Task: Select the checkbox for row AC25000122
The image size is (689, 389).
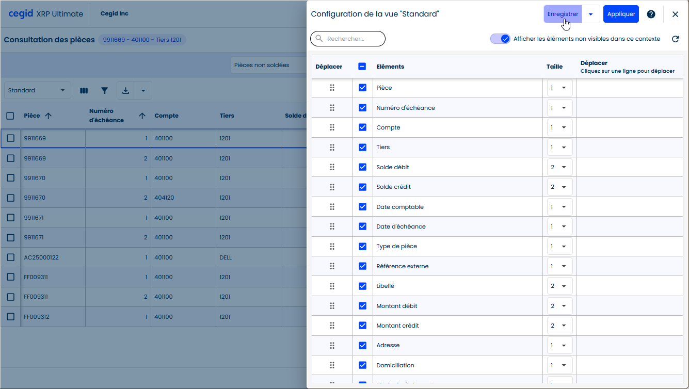Action: (x=10, y=257)
